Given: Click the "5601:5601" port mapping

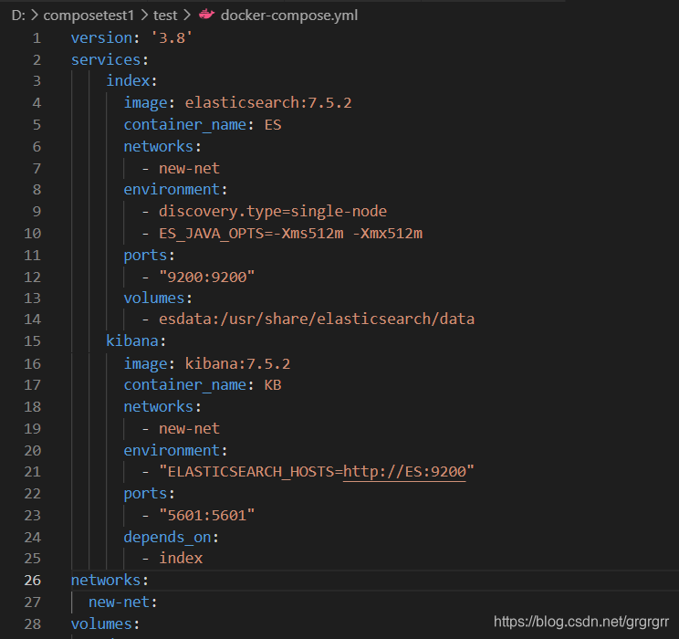Looking at the screenshot, I should tap(207, 515).
